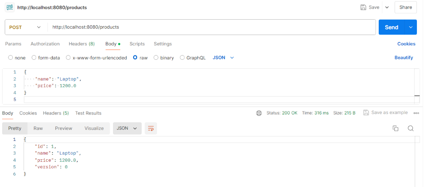Click the search magnifier icon in response
Screen dimensions: 428x187
[410, 129]
